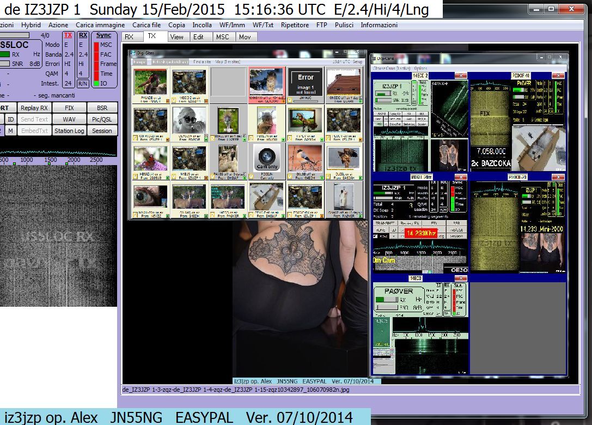
Task: Open the Azione menu
Action: [x=58, y=25]
